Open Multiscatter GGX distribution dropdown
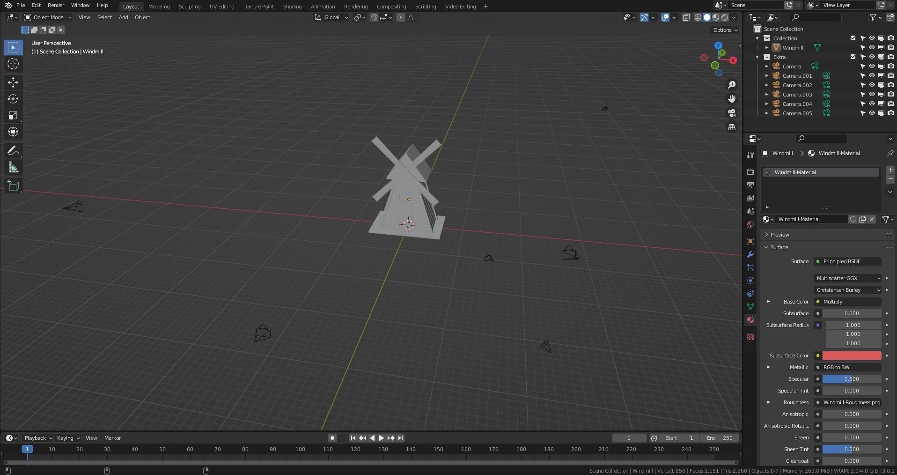Screen dimensions: 897x475 coord(848,278)
